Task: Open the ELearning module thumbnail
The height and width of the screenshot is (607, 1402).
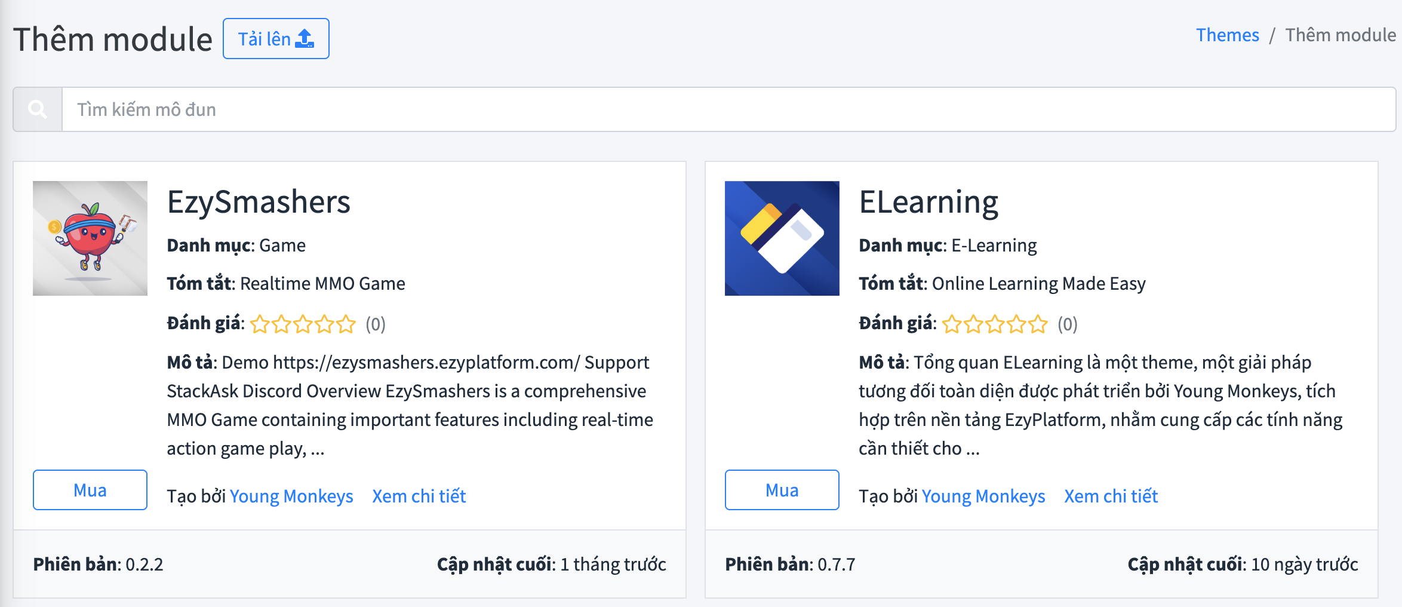Action: 782,238
